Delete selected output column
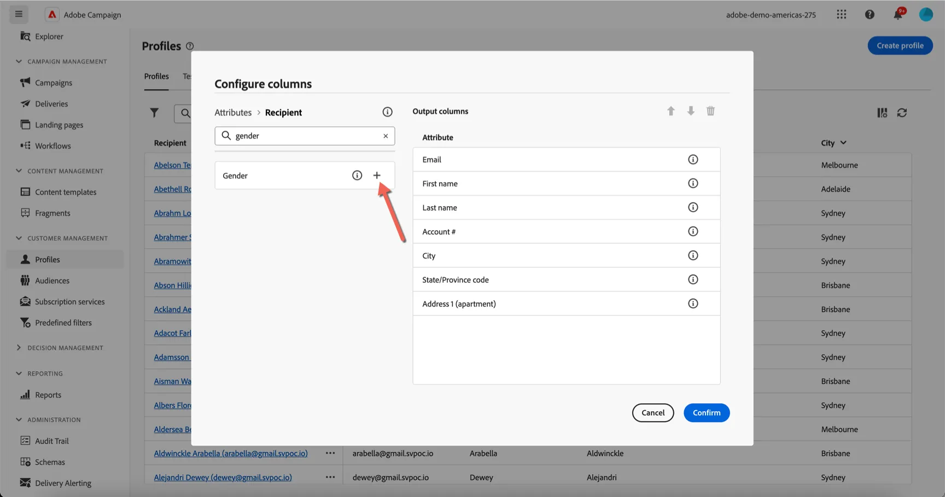The width and height of the screenshot is (945, 497). click(710, 111)
